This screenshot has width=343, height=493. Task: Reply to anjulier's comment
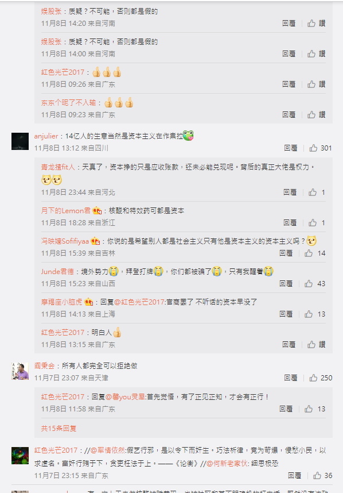point(291,148)
